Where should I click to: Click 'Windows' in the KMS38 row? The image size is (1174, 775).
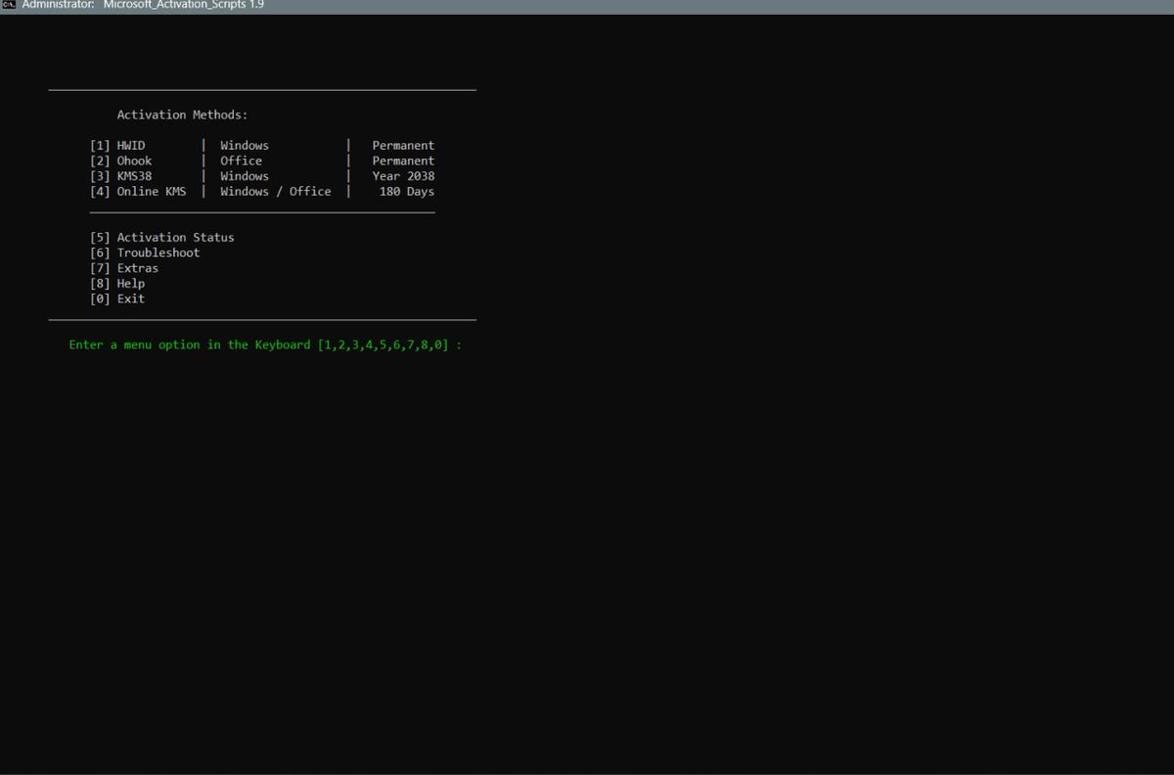pyautogui.click(x=245, y=176)
